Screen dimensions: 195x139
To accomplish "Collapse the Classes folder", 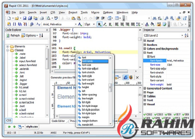I will pyautogui.click(x=7, y=50).
